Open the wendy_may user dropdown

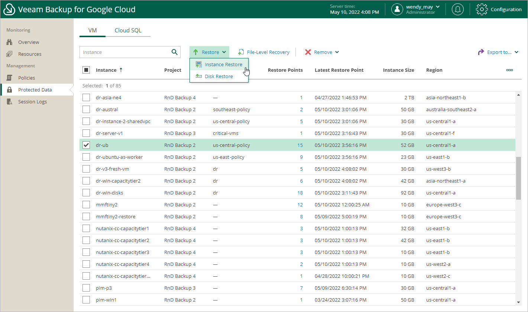[423, 7]
